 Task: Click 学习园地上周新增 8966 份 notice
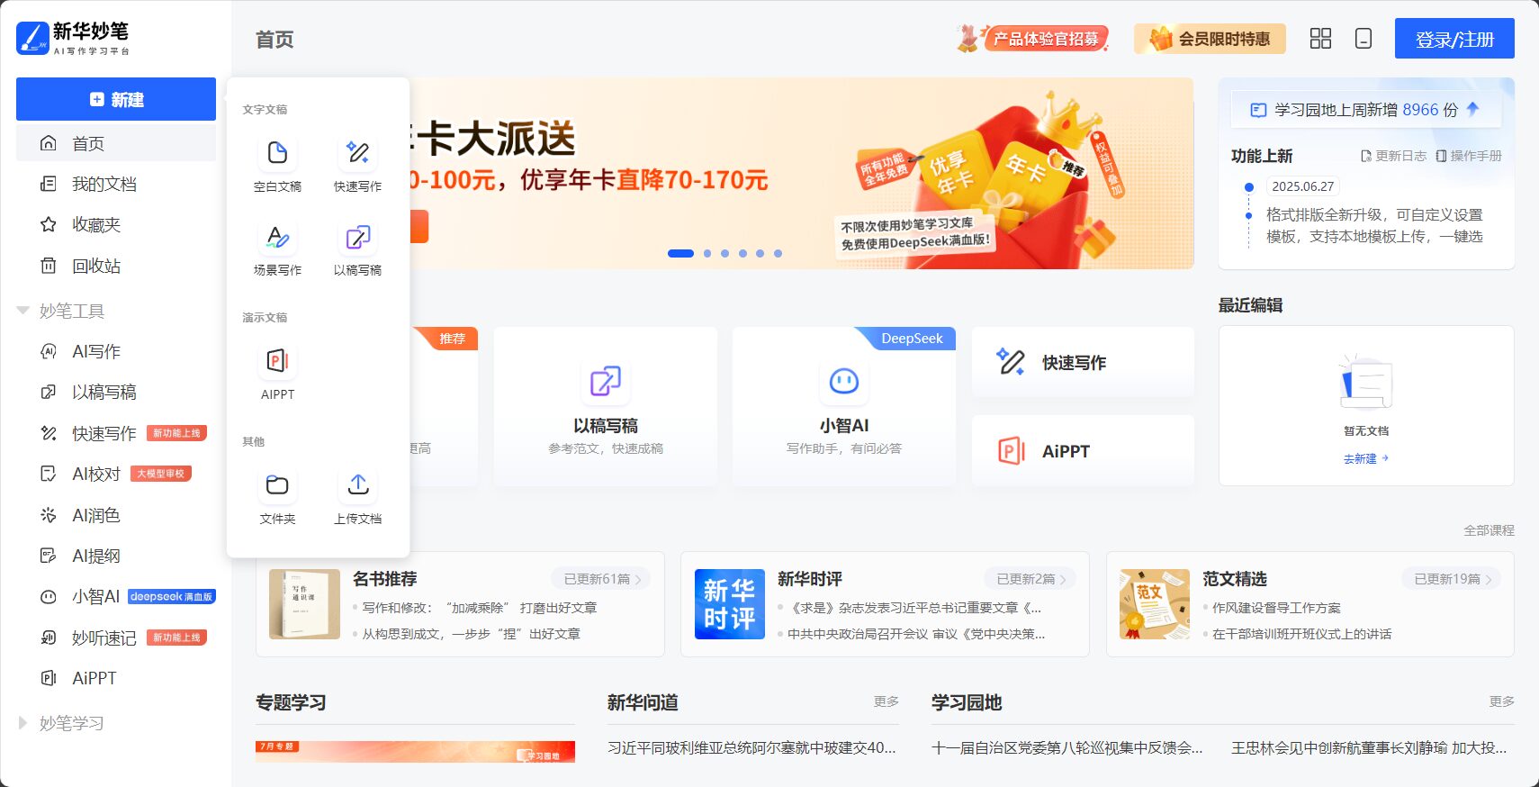(x=1366, y=110)
